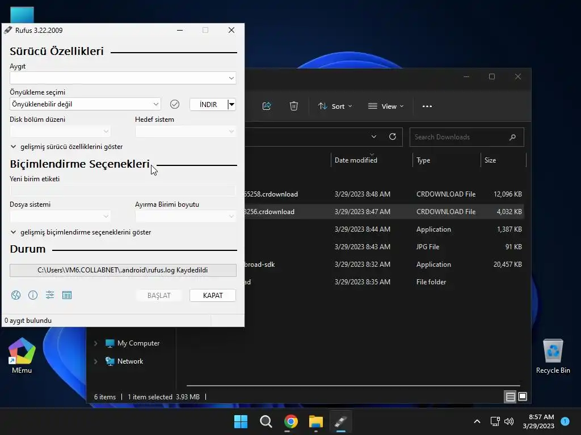Click the Share icon in File Explorer
The width and height of the screenshot is (581, 435).
[267, 106]
